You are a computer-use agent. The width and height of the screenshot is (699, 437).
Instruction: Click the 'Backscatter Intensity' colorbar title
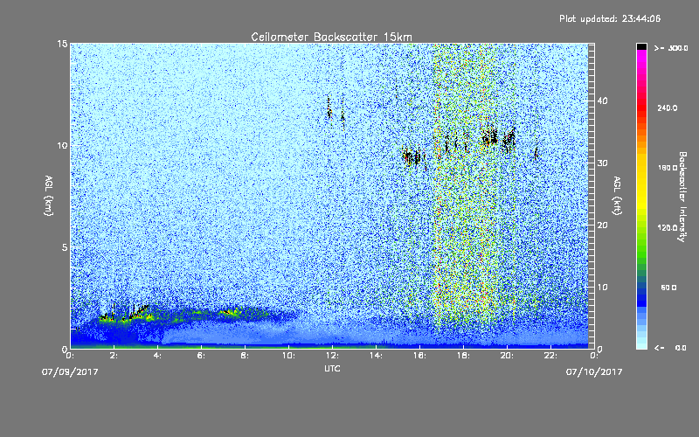pyautogui.click(x=682, y=197)
